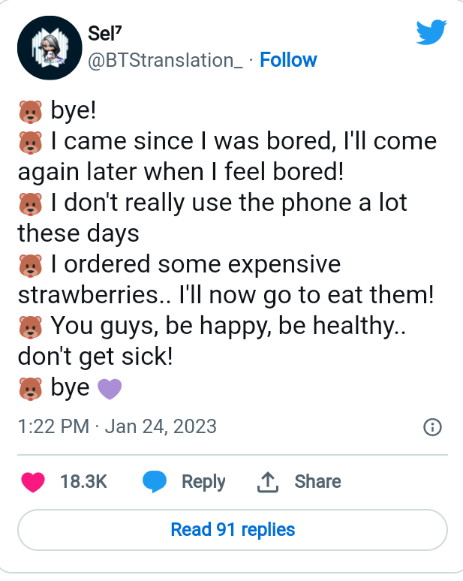
Task: Follow the @BTStranslation_ account
Action: click(288, 60)
